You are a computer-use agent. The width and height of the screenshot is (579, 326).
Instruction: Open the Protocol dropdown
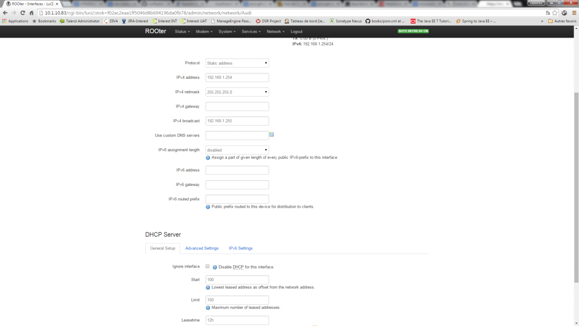point(237,63)
